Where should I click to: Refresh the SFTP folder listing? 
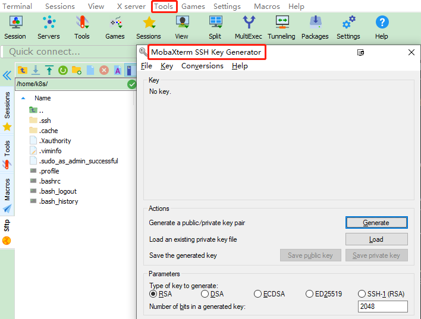coord(63,70)
